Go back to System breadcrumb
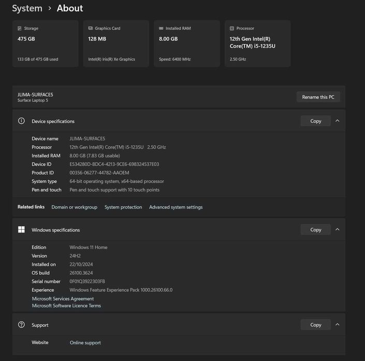This screenshot has width=365, height=361. tap(27, 8)
